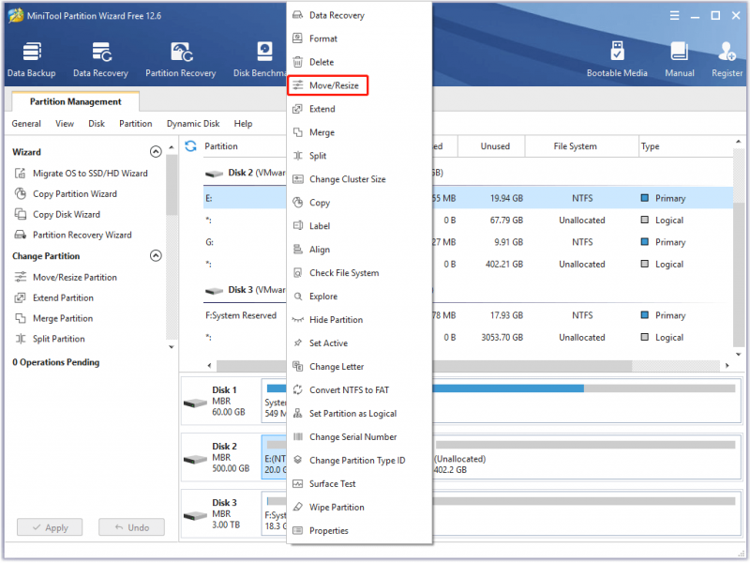Image resolution: width=750 pixels, height=563 pixels.
Task: Collapse the Change Partition section
Action: [x=156, y=255]
